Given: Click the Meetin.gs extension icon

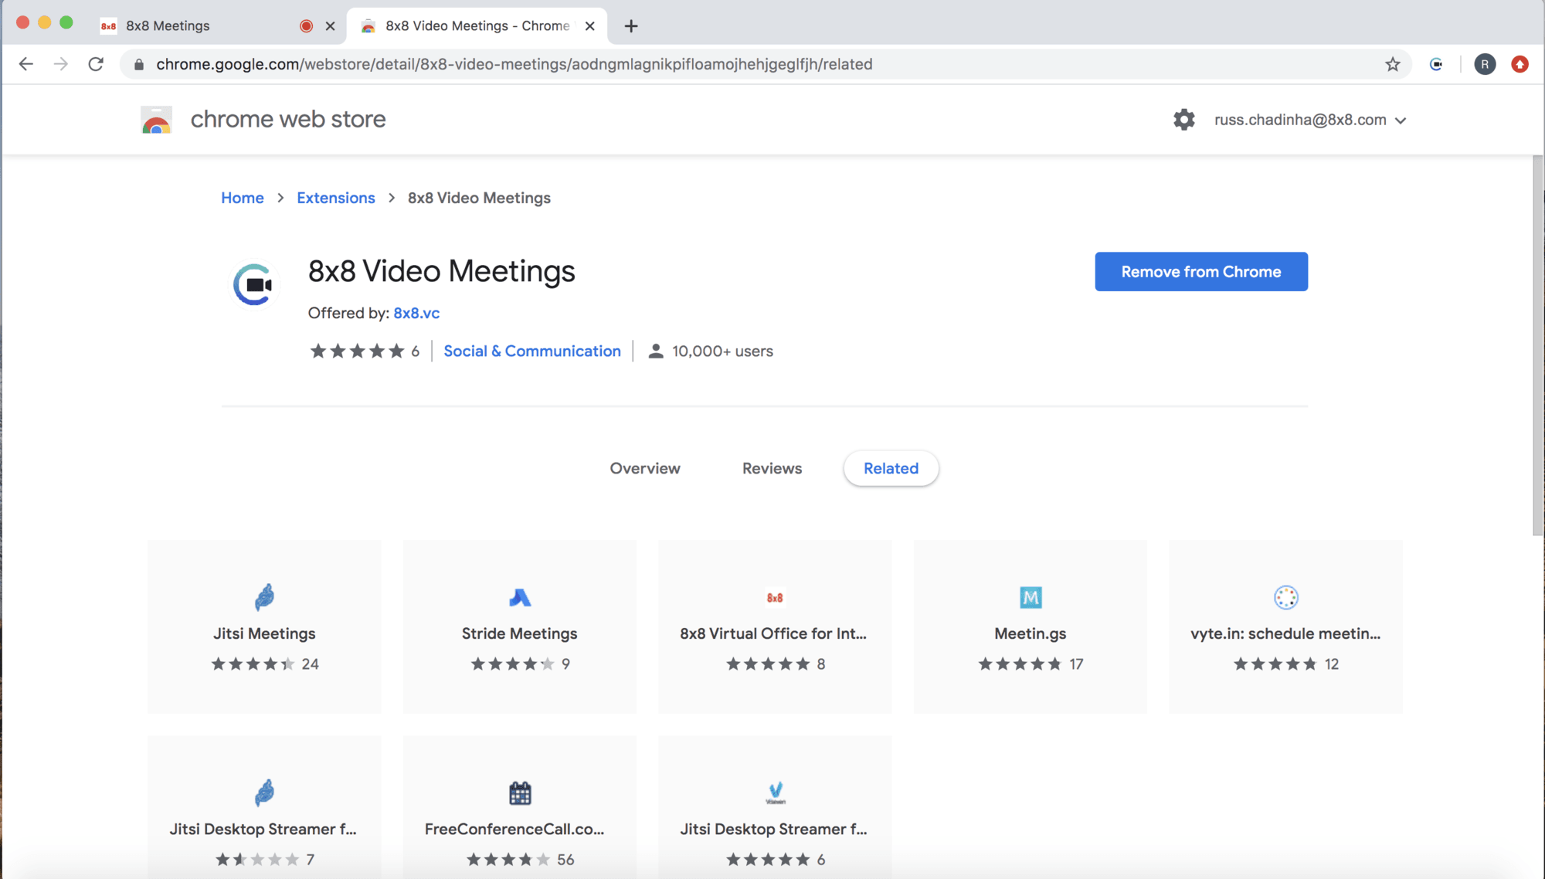Looking at the screenshot, I should pos(1029,596).
